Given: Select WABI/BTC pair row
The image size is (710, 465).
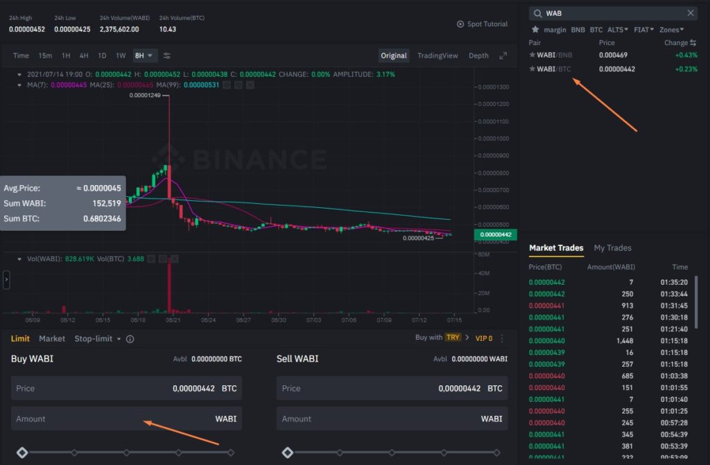Looking at the screenshot, I should click(613, 69).
